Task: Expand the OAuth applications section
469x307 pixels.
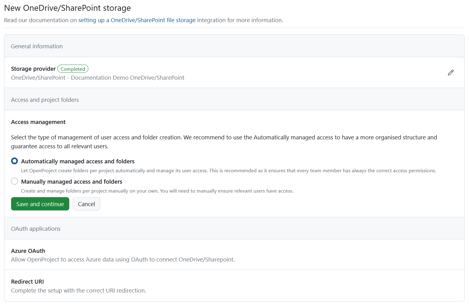Action: [x=36, y=228]
